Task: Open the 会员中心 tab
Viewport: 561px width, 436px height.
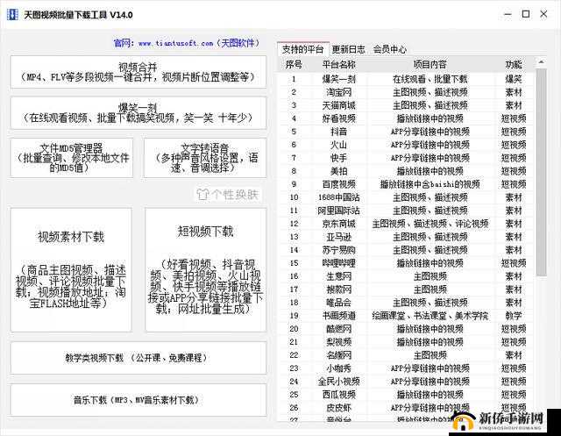Action: click(x=389, y=49)
